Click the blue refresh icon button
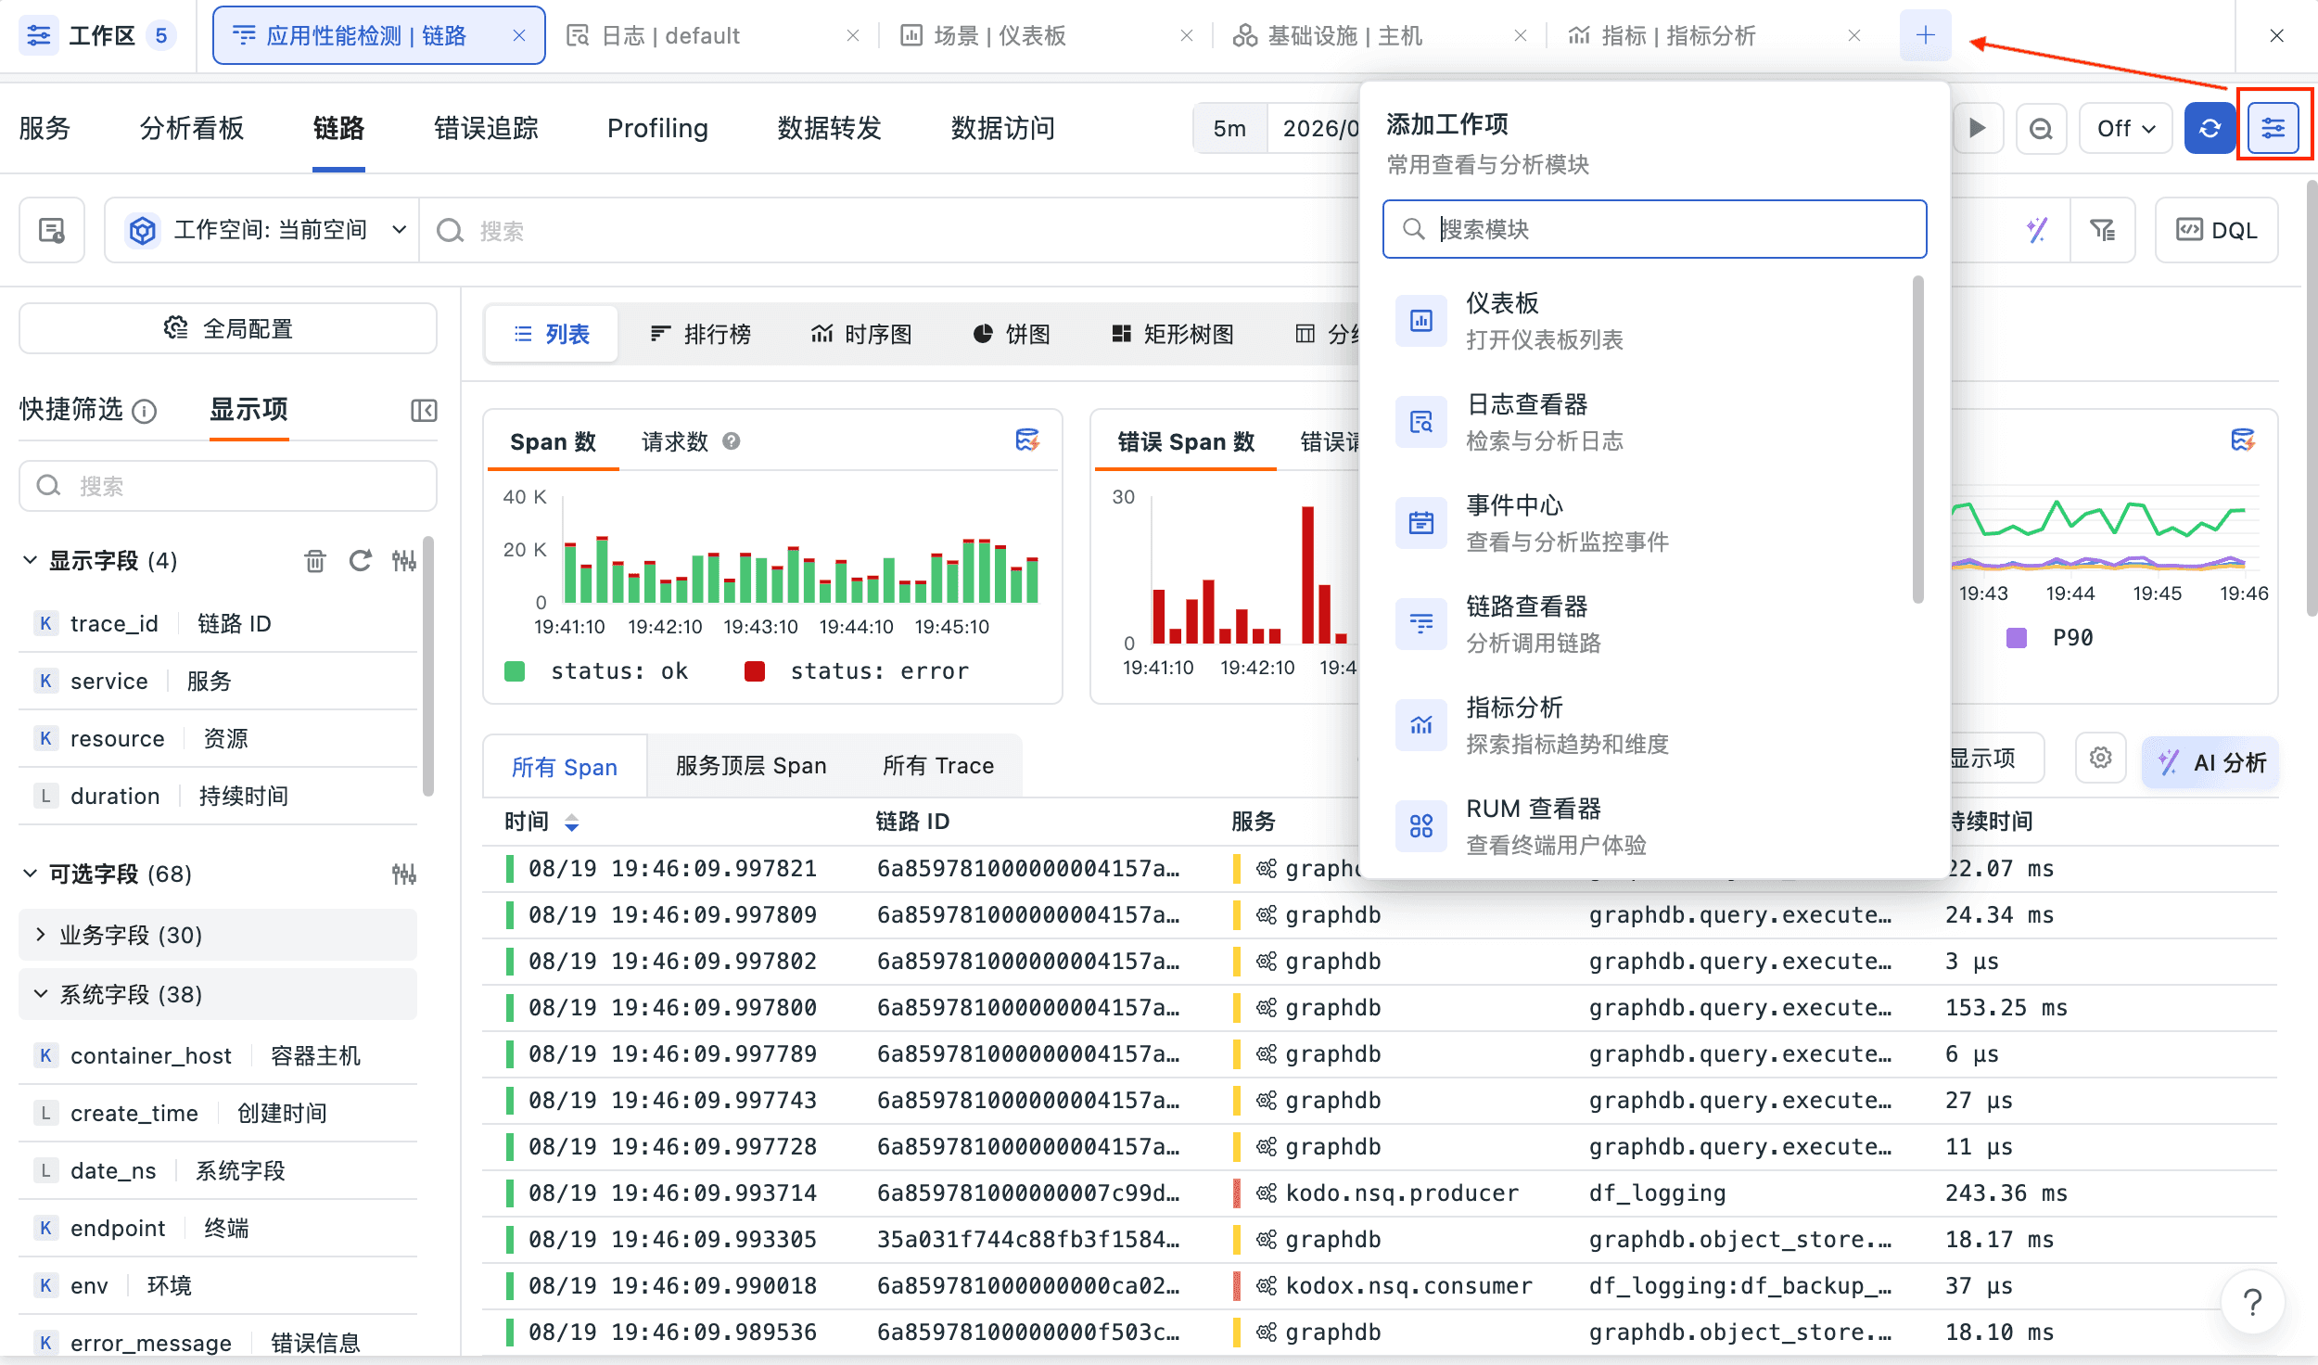This screenshot has height=1365, width=2318. pos(2210,128)
